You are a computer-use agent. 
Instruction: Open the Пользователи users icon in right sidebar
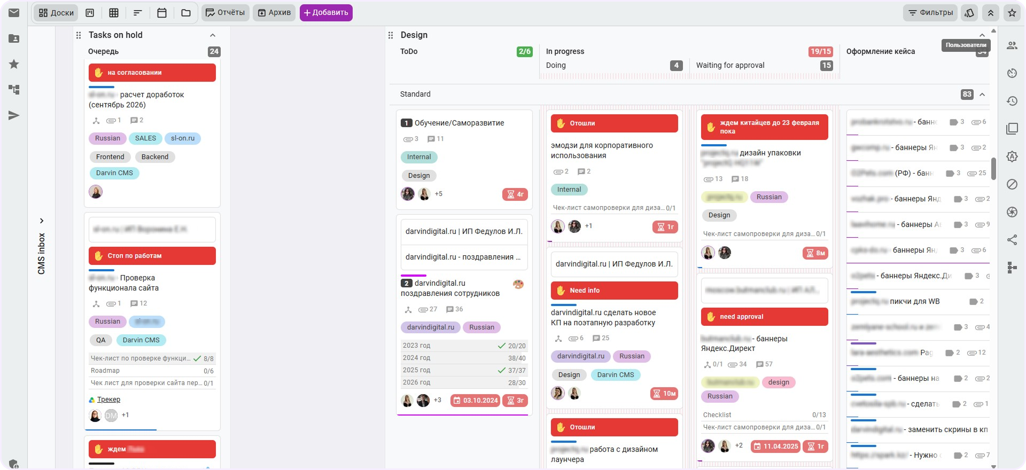coord(1012,45)
